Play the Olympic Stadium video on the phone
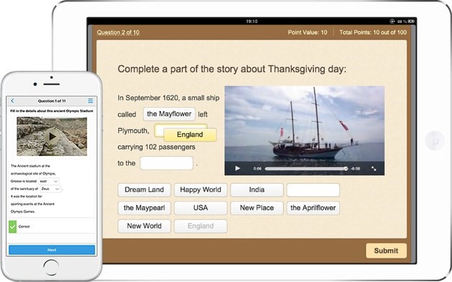 [52, 137]
